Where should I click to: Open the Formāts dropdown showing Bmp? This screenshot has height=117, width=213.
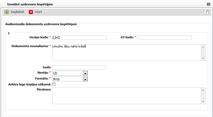click(85, 79)
